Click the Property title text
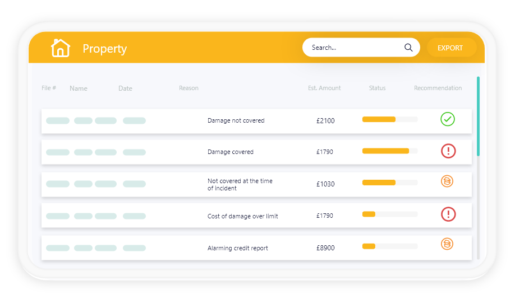 click(104, 49)
